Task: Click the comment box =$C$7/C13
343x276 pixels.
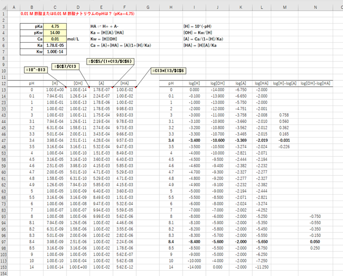Action: pyautogui.click(x=65, y=66)
